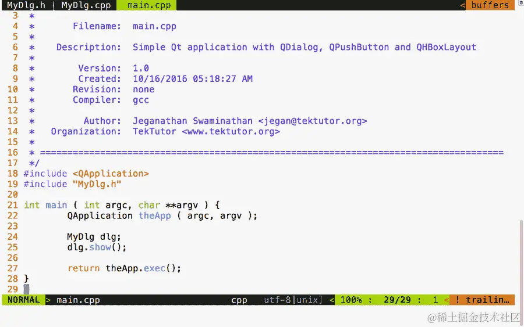Click the '**argv' parameter
Image resolution: width=524 pixels, height=327 pixels.
[182, 205]
